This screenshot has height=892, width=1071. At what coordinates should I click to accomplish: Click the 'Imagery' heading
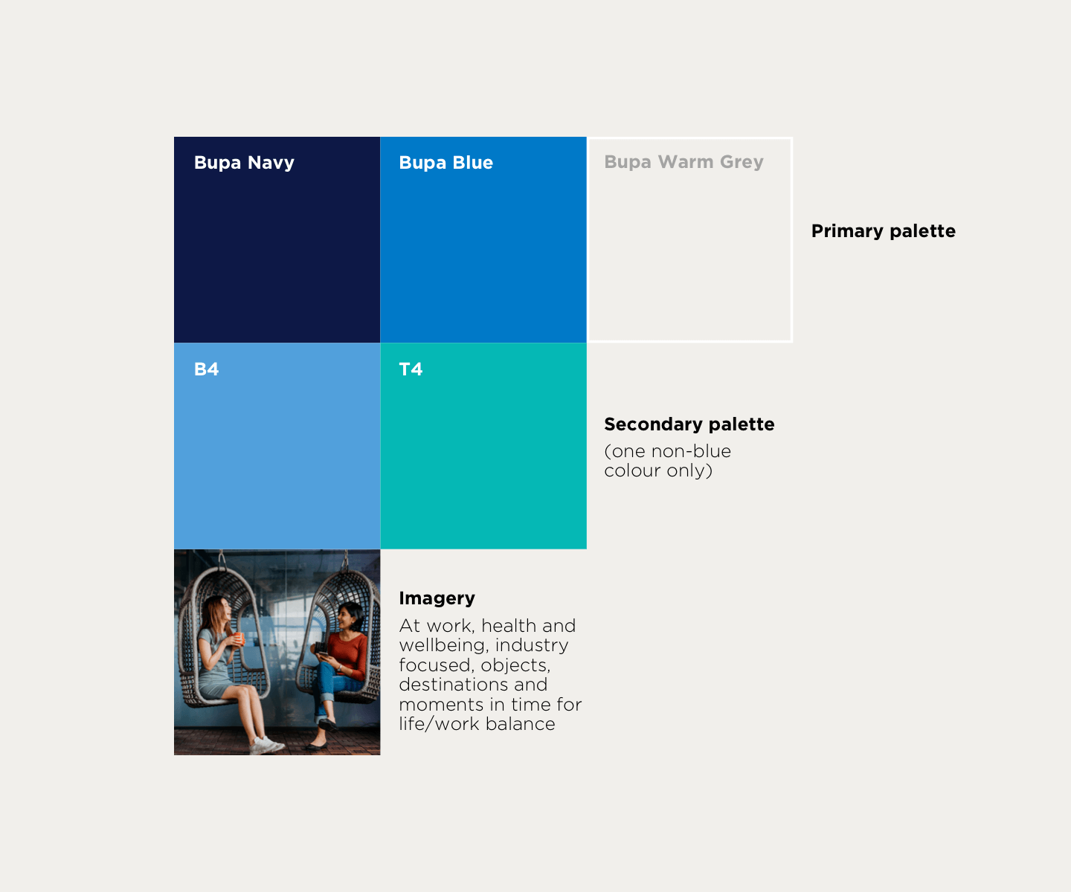pos(437,598)
